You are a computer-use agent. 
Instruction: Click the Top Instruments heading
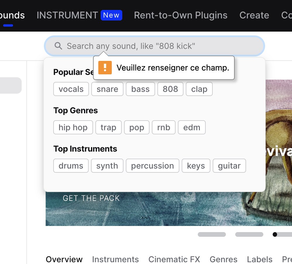point(85,149)
